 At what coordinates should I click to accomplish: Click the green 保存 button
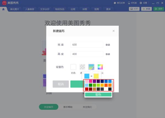159,9
